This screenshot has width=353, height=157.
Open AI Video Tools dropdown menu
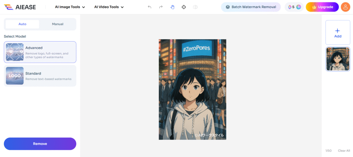pos(109,7)
